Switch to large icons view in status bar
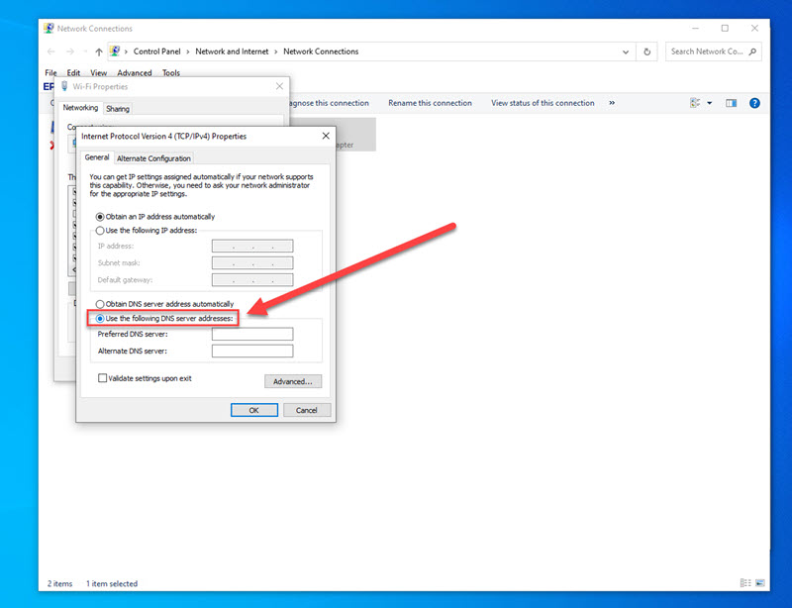Image resolution: width=792 pixels, height=608 pixels. [x=760, y=582]
